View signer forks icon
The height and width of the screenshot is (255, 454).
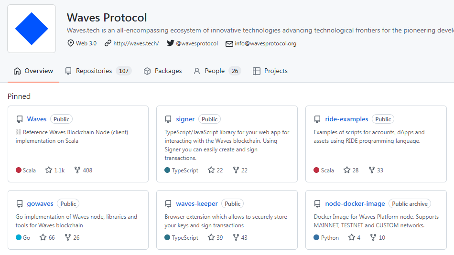(x=236, y=170)
